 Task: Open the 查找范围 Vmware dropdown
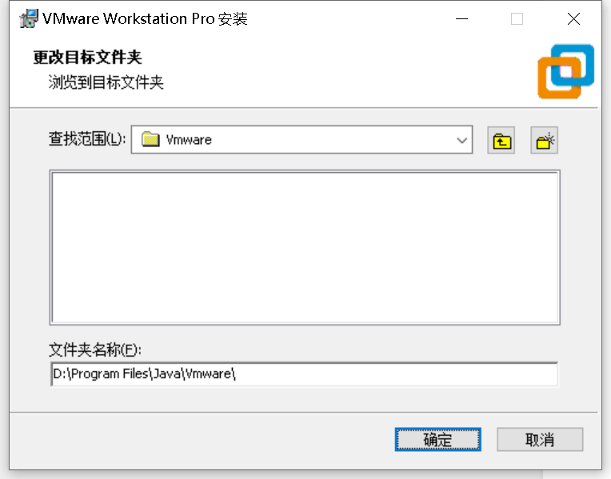coord(302,139)
